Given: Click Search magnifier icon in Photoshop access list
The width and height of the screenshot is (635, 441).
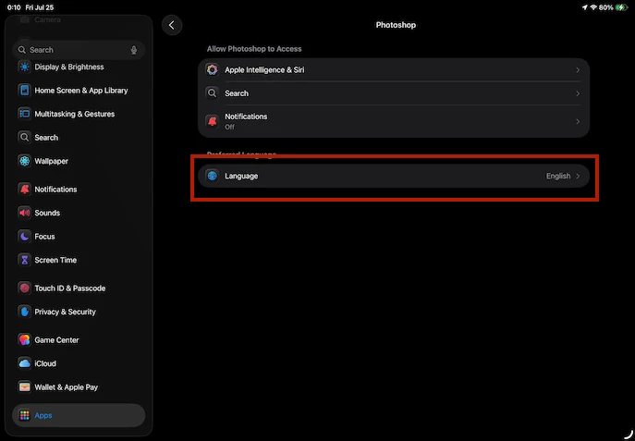Looking at the screenshot, I should 212,93.
